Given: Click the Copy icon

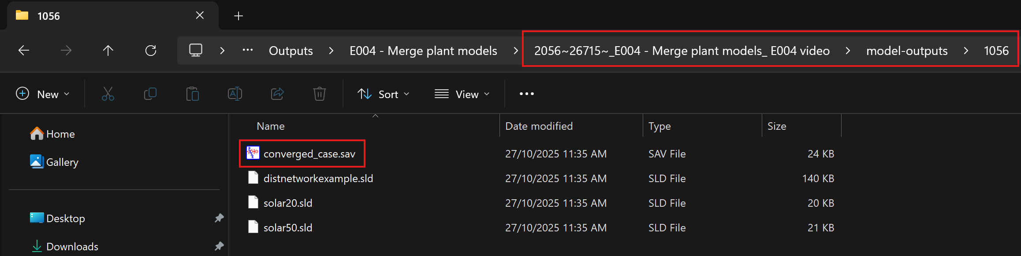Looking at the screenshot, I should [150, 94].
